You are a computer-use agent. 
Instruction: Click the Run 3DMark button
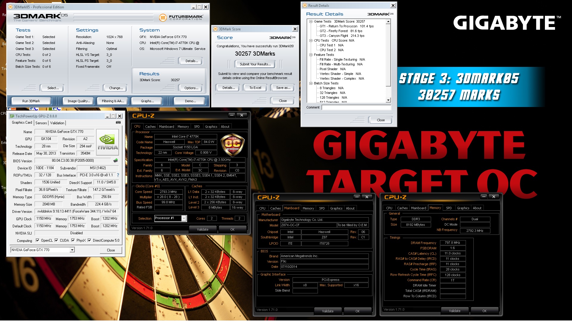point(31,101)
